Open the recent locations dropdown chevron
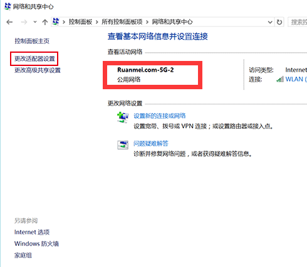This screenshot has height=267, width=307. [35, 22]
